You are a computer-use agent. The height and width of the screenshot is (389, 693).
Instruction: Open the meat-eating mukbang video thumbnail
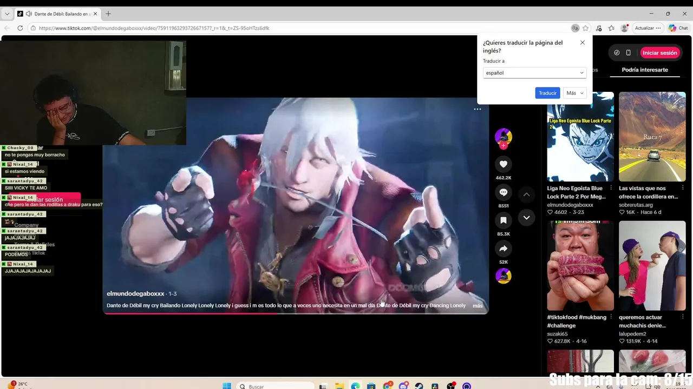pyautogui.click(x=580, y=265)
